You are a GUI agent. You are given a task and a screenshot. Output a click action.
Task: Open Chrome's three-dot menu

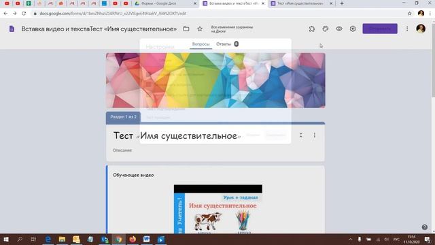pos(430,14)
